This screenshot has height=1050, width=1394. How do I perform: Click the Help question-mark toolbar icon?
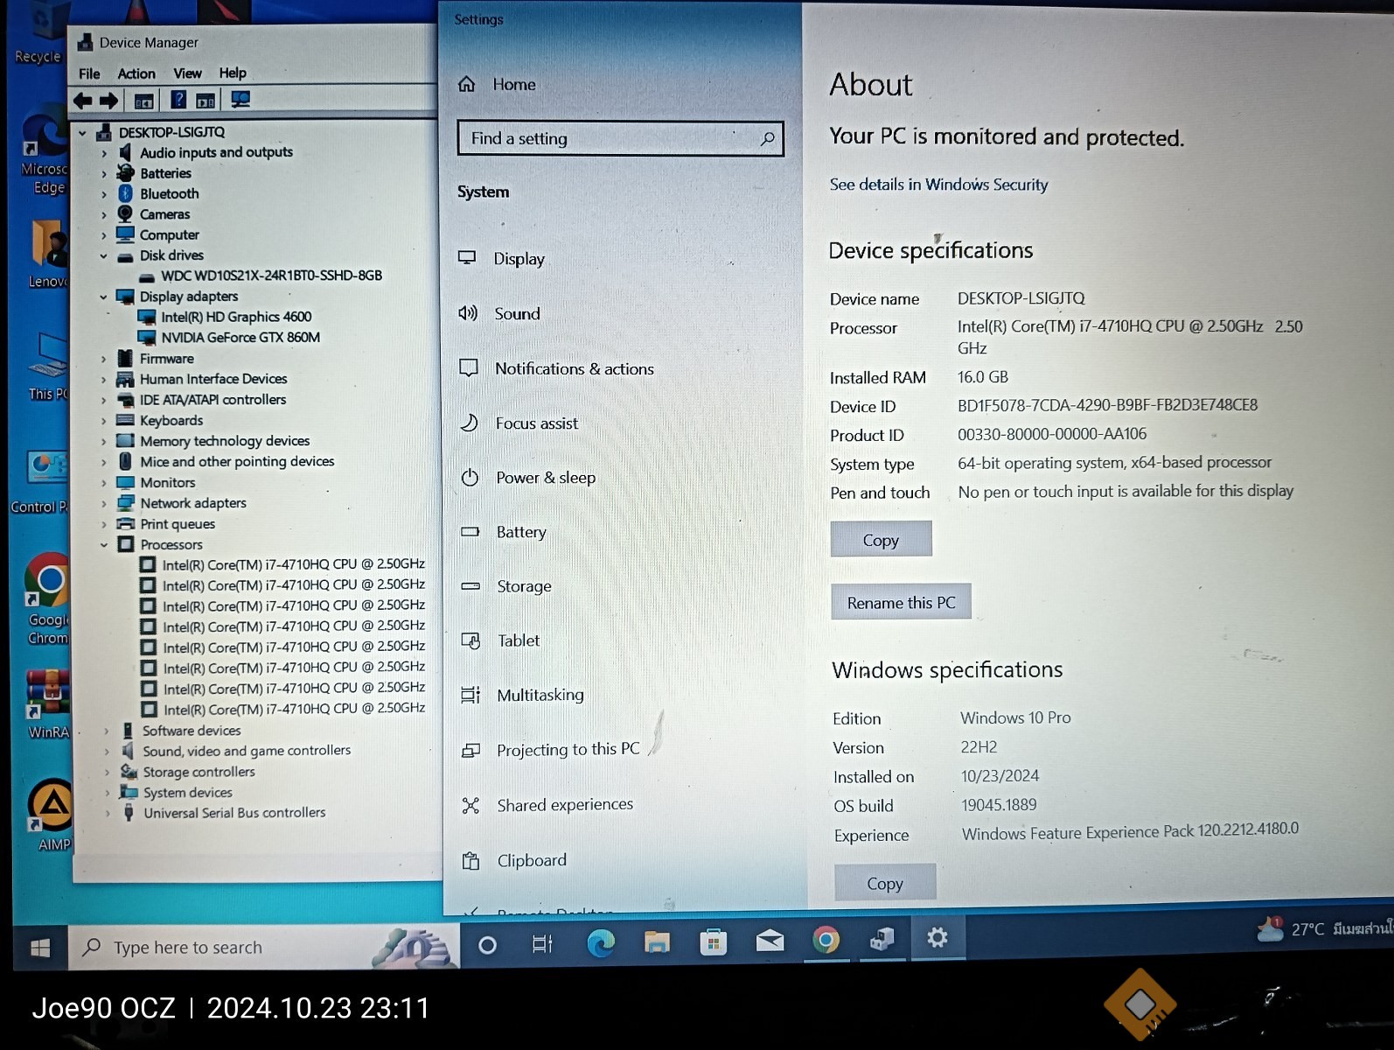click(178, 100)
